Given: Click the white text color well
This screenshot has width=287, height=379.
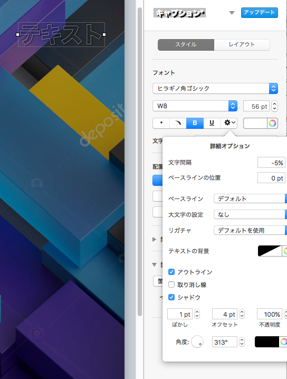Looking at the screenshot, I should (255, 124).
